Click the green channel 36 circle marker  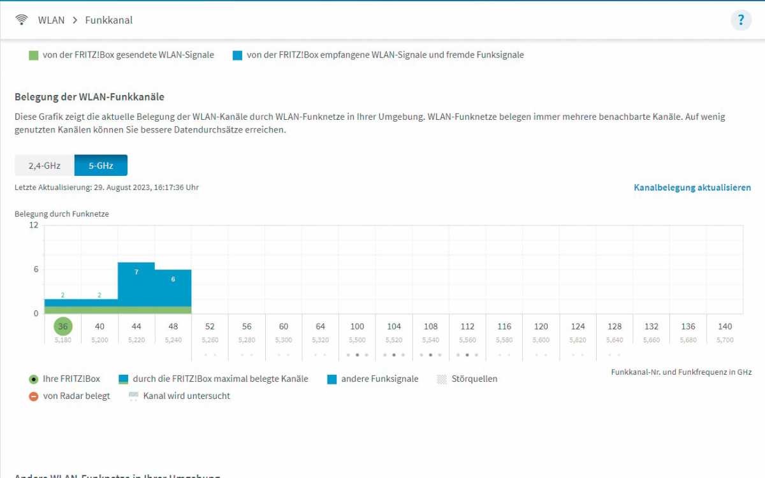[62, 326]
